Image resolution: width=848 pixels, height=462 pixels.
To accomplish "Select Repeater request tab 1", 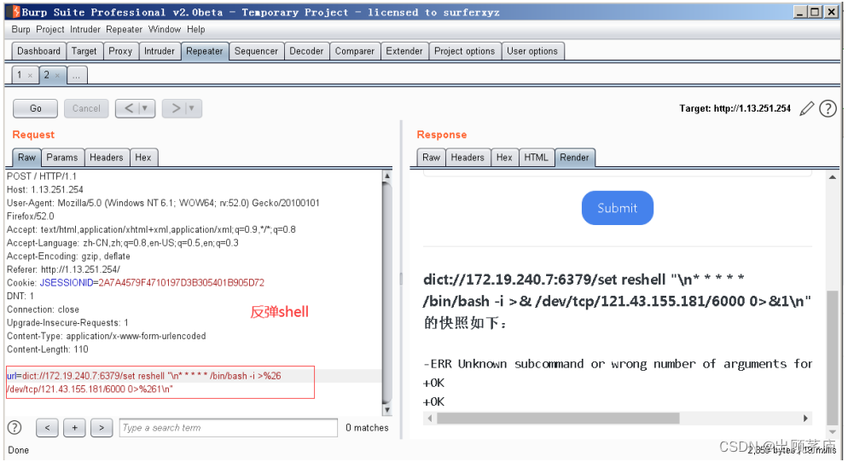I will tap(20, 75).
